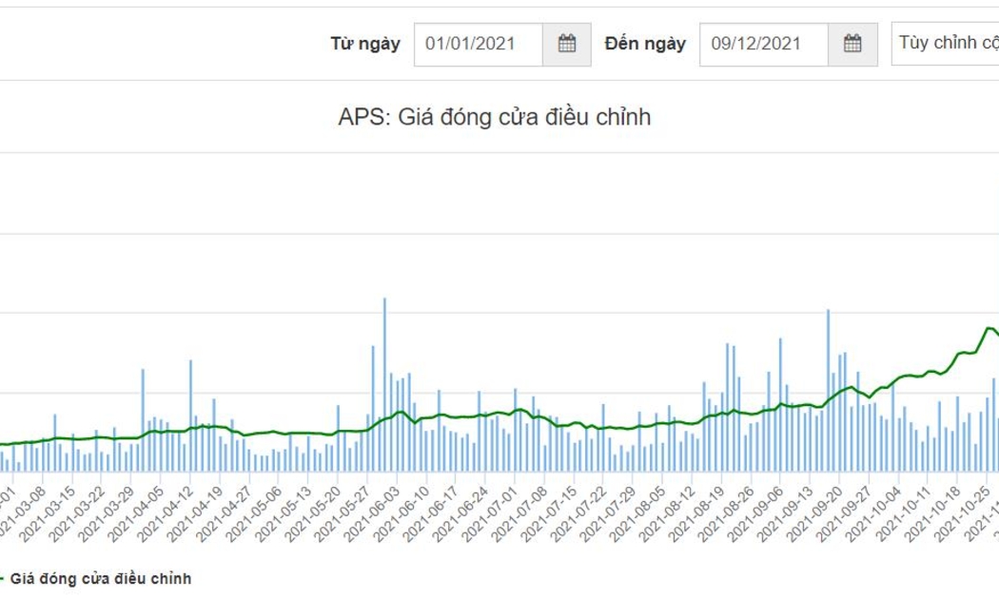Edit the end date field 09/12/2021

(x=764, y=44)
